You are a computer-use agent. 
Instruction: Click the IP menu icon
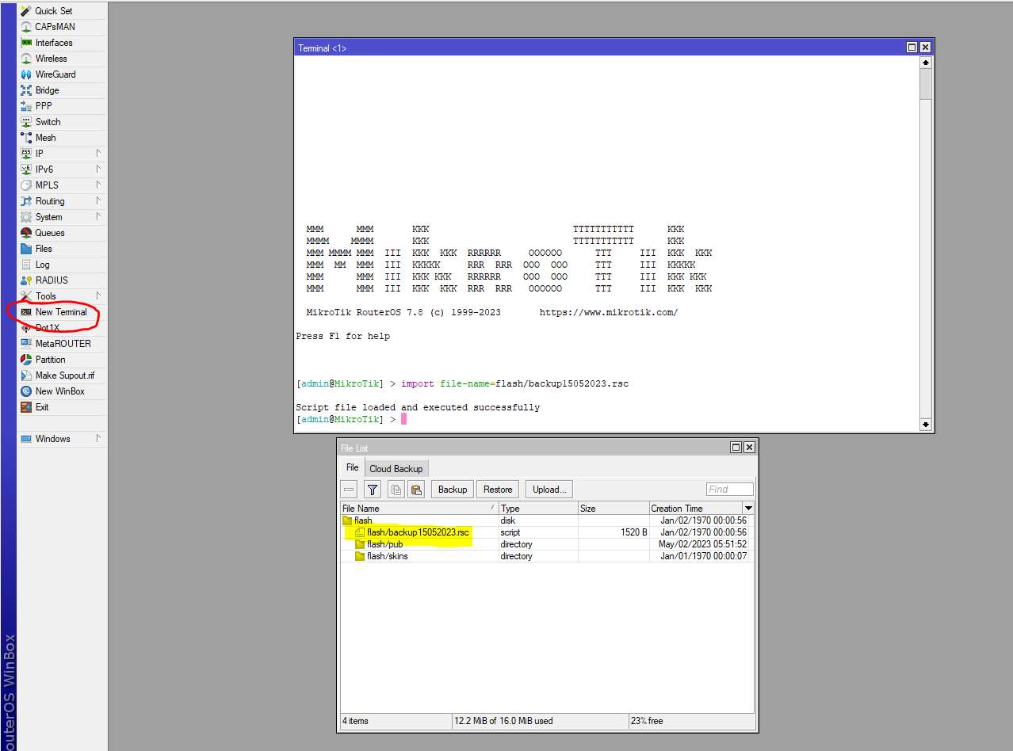pos(26,154)
